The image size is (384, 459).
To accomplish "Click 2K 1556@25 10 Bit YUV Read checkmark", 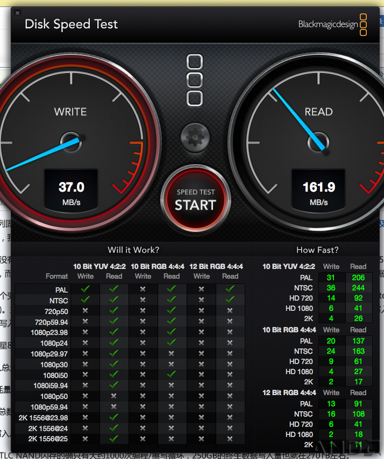I will [114, 439].
